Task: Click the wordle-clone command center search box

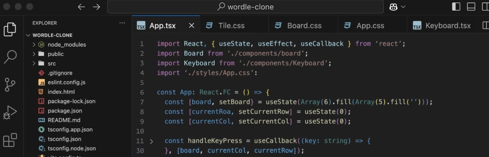Action: point(245,7)
